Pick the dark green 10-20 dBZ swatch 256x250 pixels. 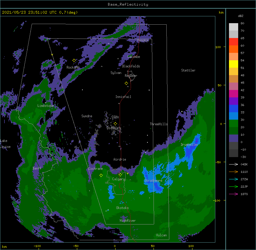[233, 131]
